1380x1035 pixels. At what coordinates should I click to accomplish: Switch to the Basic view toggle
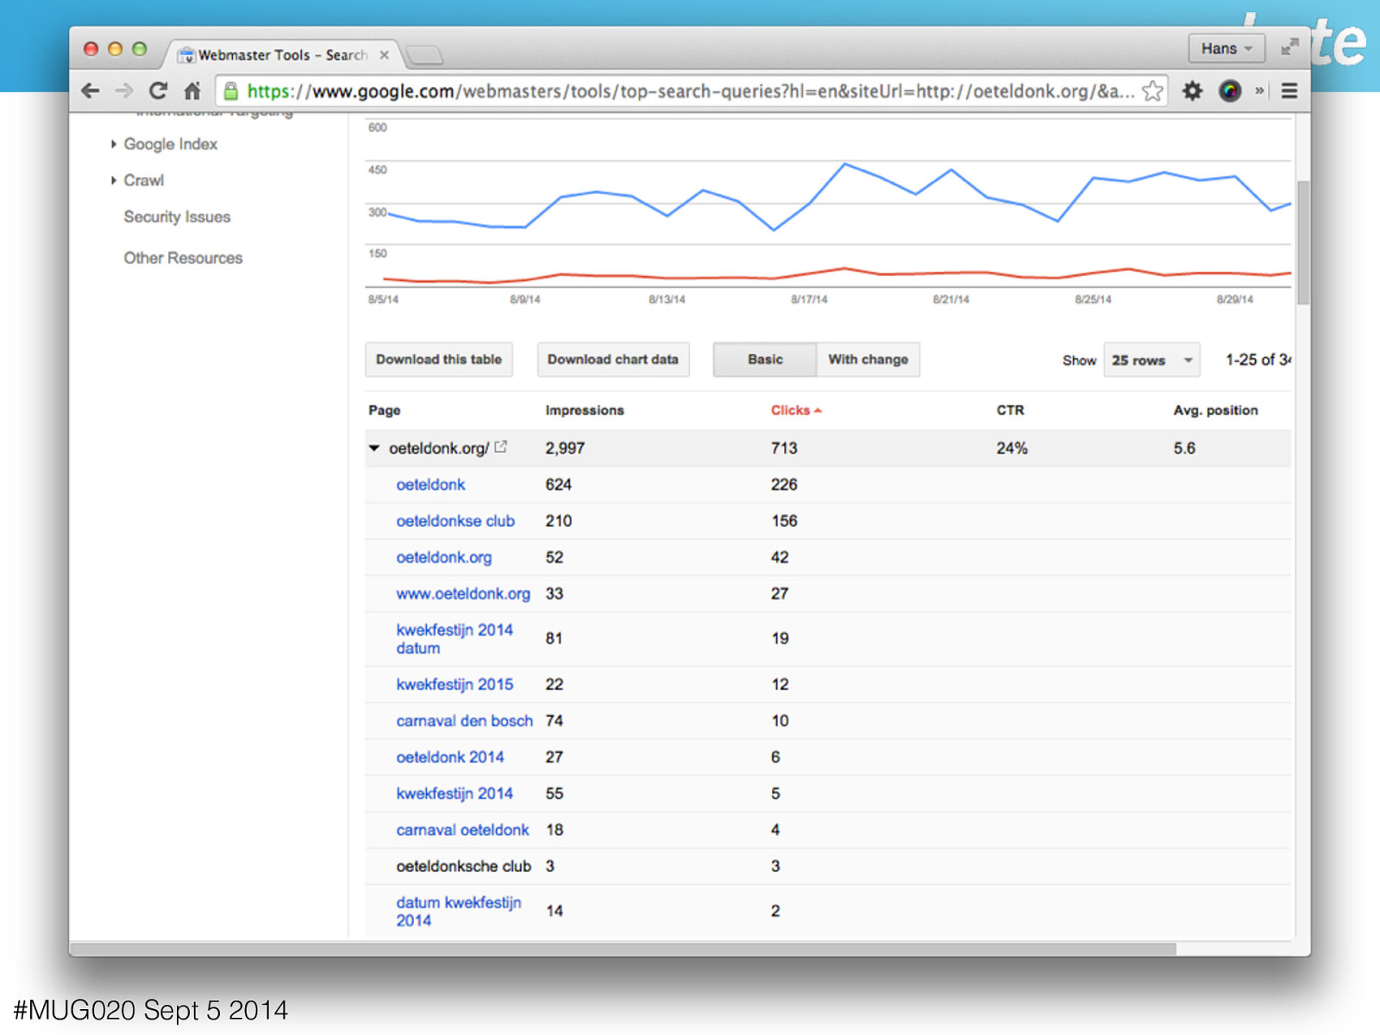coord(765,360)
